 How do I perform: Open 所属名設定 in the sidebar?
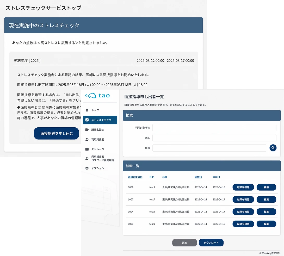pyautogui.click(x=100, y=130)
